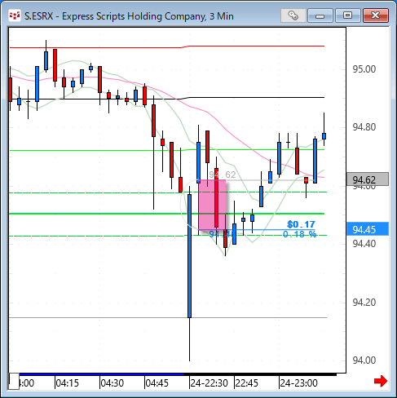Close the S.ESRX chart window
This screenshot has width=397, height=398.
(376, 15)
